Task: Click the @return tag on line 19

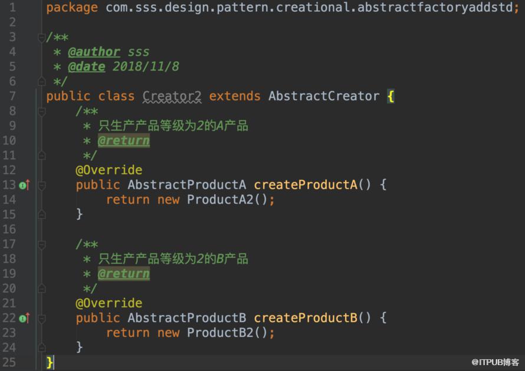Action: [123, 274]
